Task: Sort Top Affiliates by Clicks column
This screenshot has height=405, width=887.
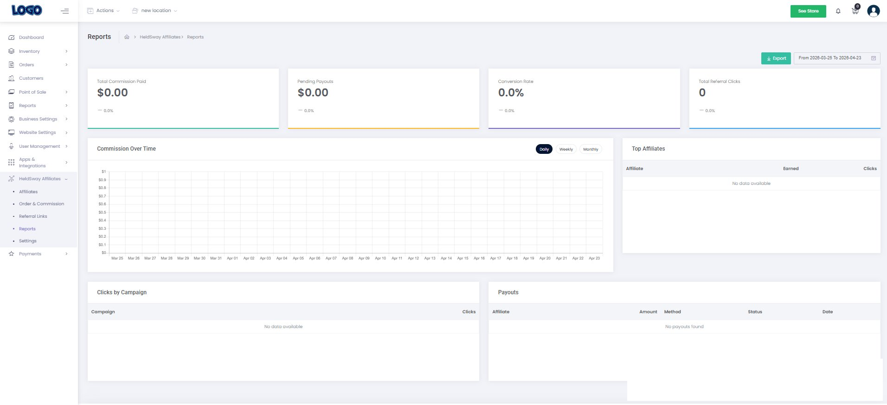Action: coord(870,169)
